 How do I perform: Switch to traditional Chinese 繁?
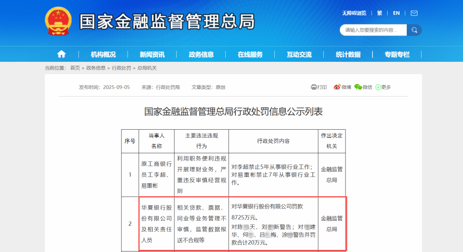click(x=380, y=13)
